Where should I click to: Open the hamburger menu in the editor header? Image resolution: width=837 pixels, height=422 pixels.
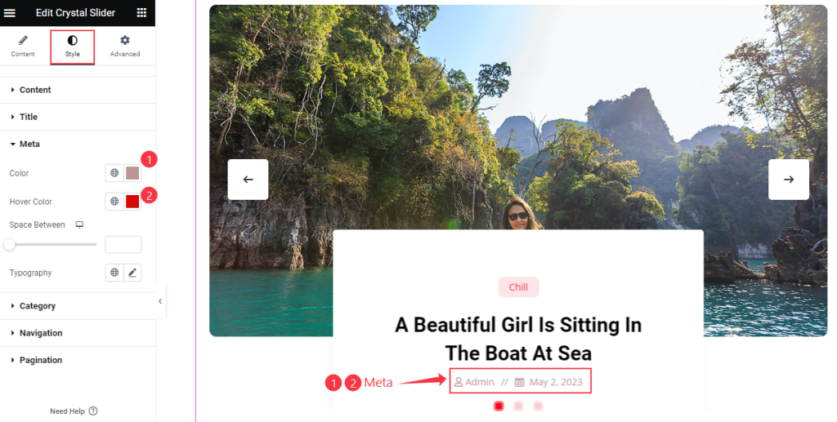point(10,13)
